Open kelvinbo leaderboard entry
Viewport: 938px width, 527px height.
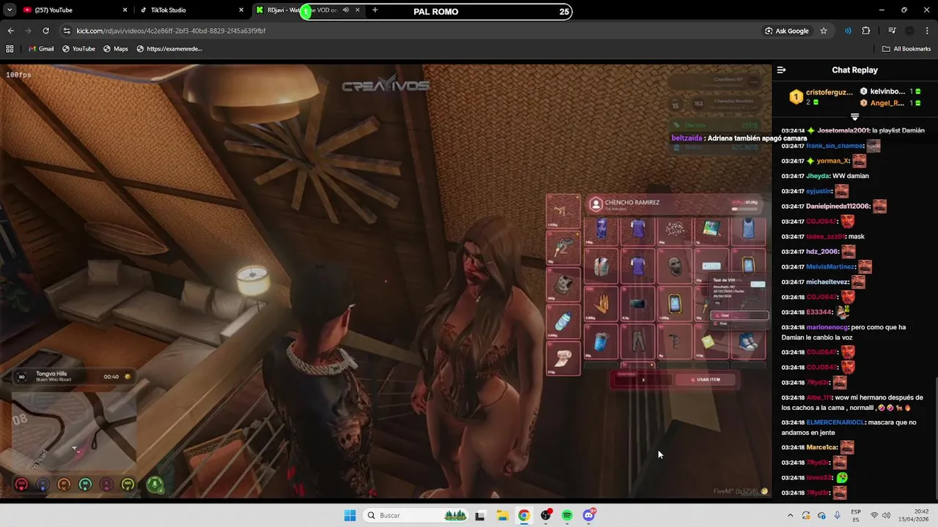click(x=891, y=91)
